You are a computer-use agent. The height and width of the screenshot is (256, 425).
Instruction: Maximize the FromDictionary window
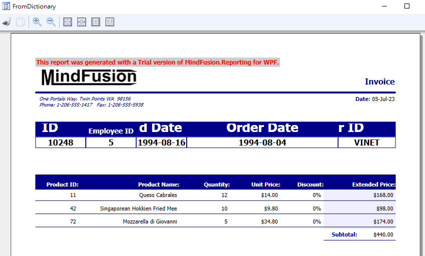407,6
